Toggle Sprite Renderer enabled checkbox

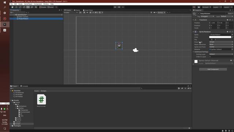pos(198,32)
